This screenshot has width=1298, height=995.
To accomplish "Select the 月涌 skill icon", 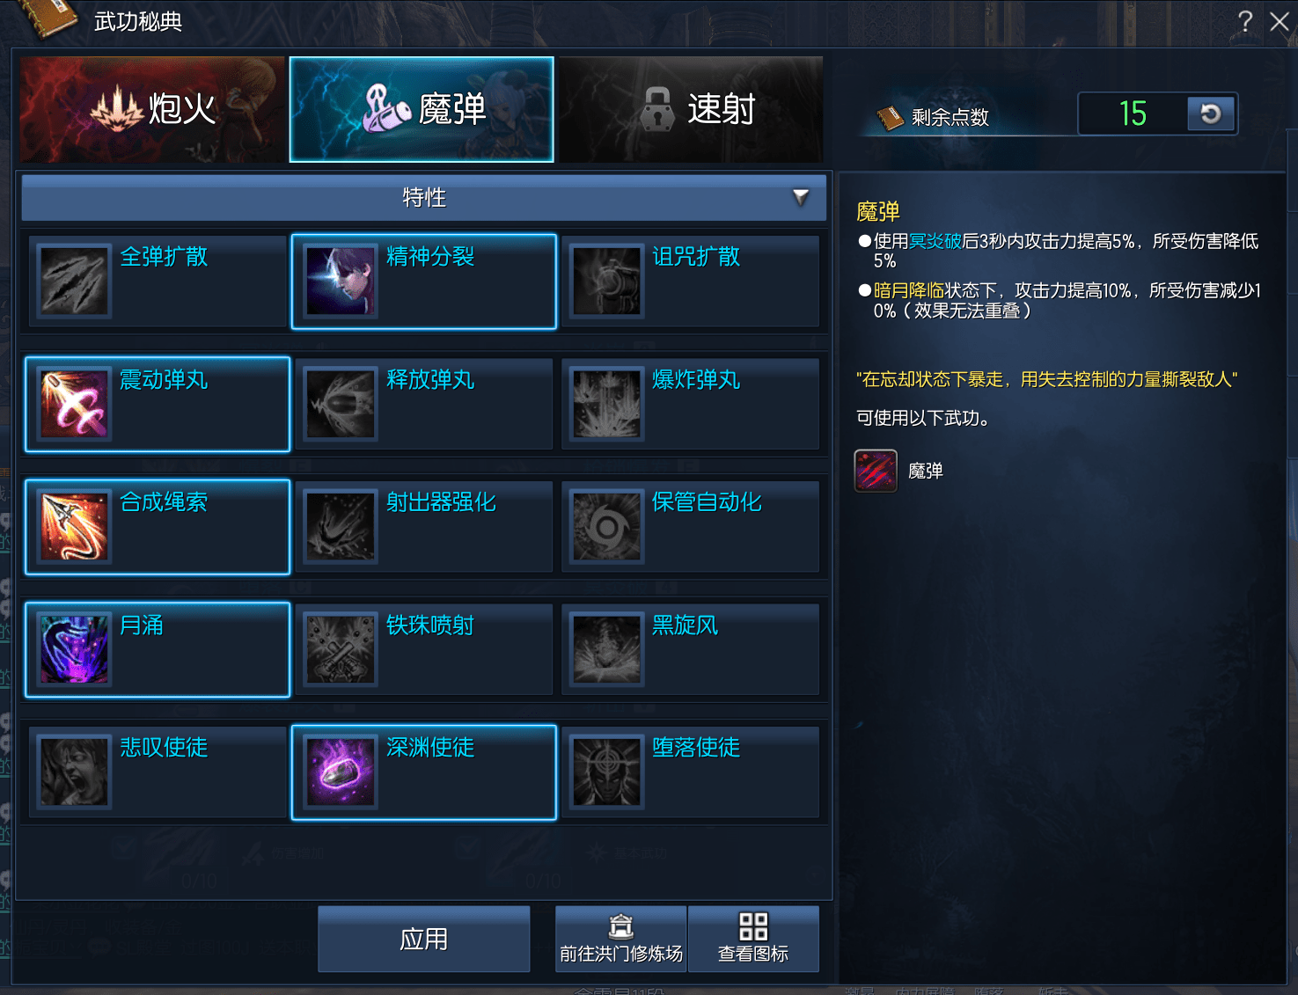I will tap(74, 649).
